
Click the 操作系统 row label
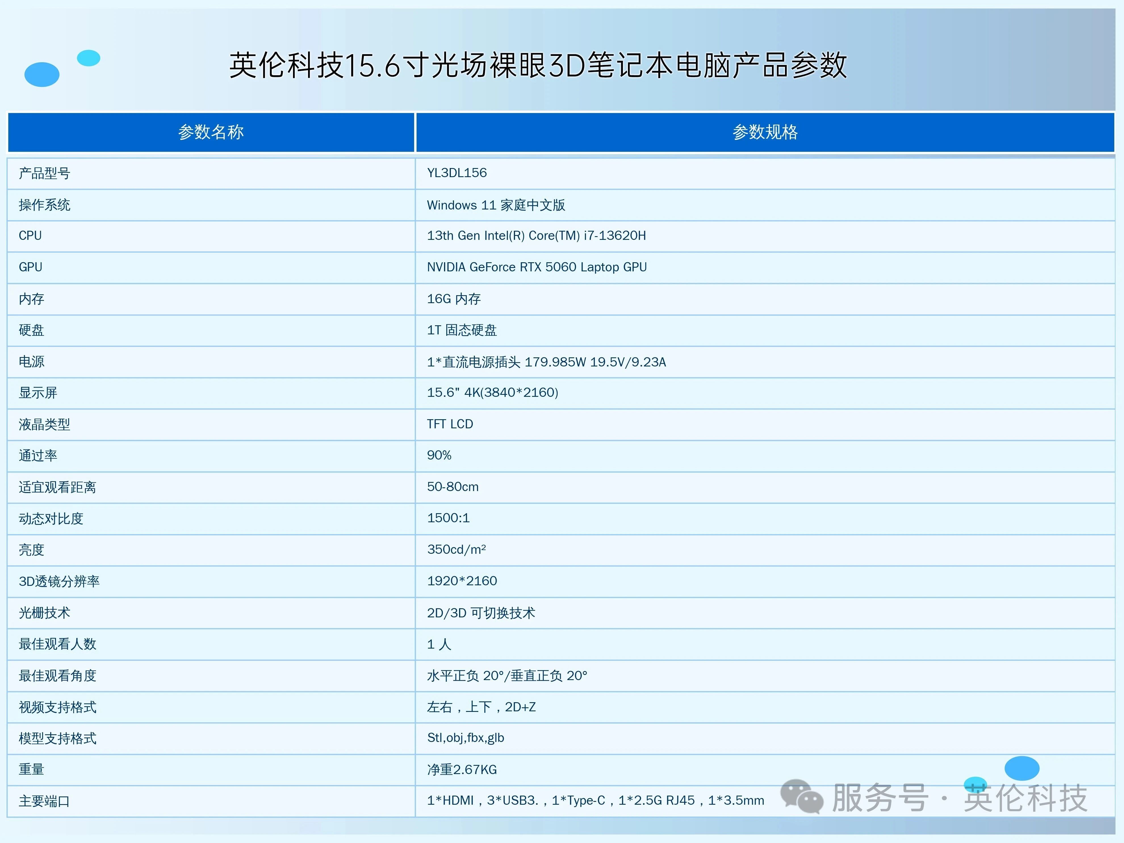(x=44, y=205)
